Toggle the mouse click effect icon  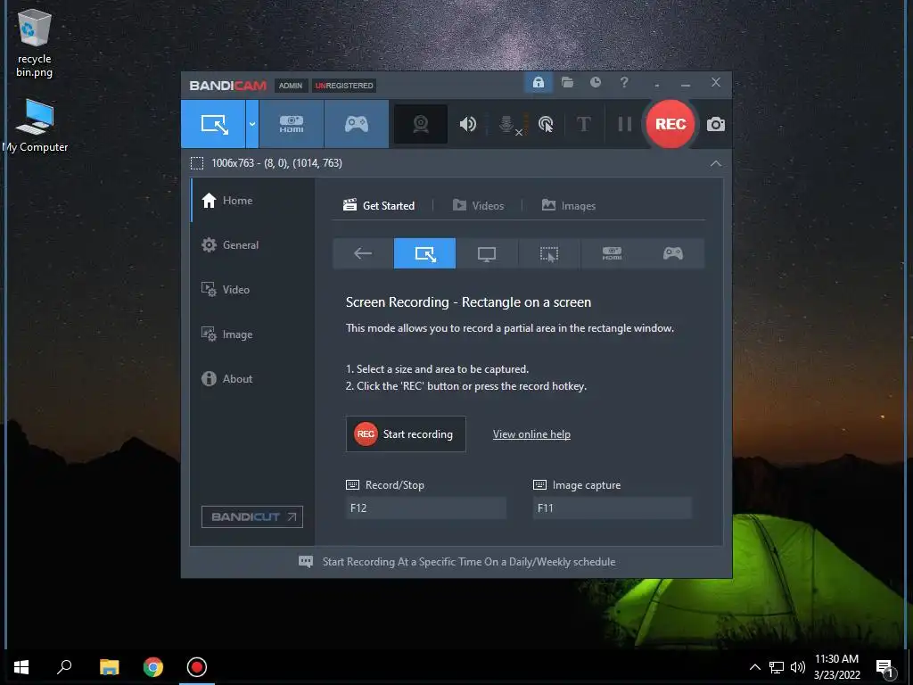tap(546, 124)
